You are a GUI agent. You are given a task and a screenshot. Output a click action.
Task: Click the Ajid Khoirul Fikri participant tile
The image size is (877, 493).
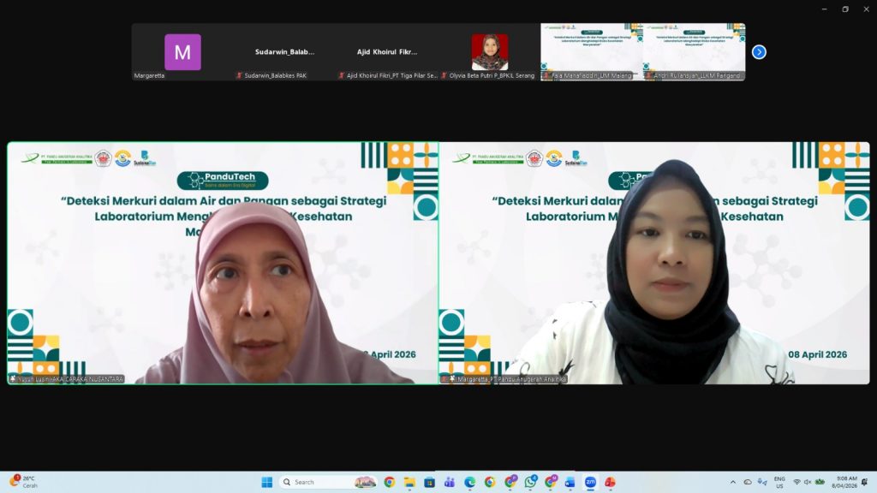(x=387, y=52)
